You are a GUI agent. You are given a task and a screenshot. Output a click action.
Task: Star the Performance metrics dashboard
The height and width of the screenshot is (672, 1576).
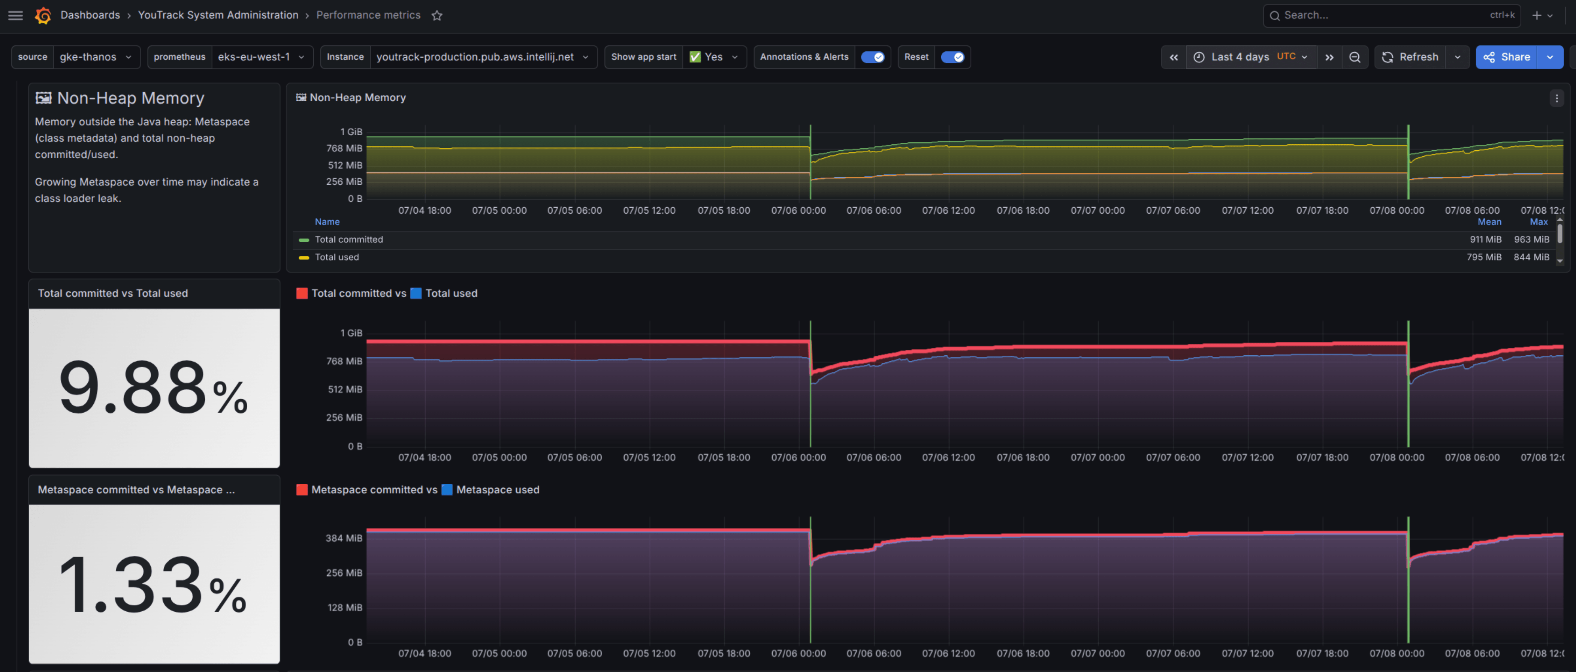[437, 15]
